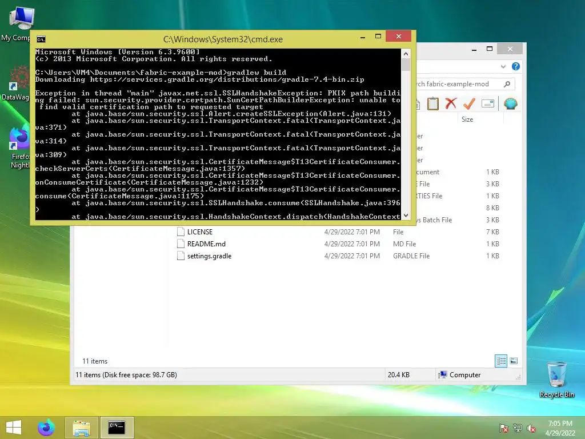Select the LICENSE file

point(199,232)
